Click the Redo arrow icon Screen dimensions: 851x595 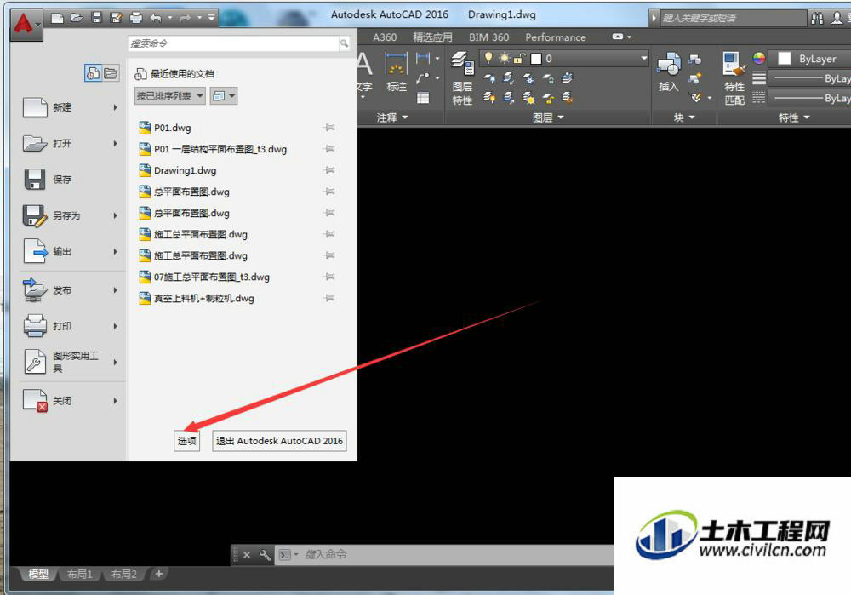186,18
